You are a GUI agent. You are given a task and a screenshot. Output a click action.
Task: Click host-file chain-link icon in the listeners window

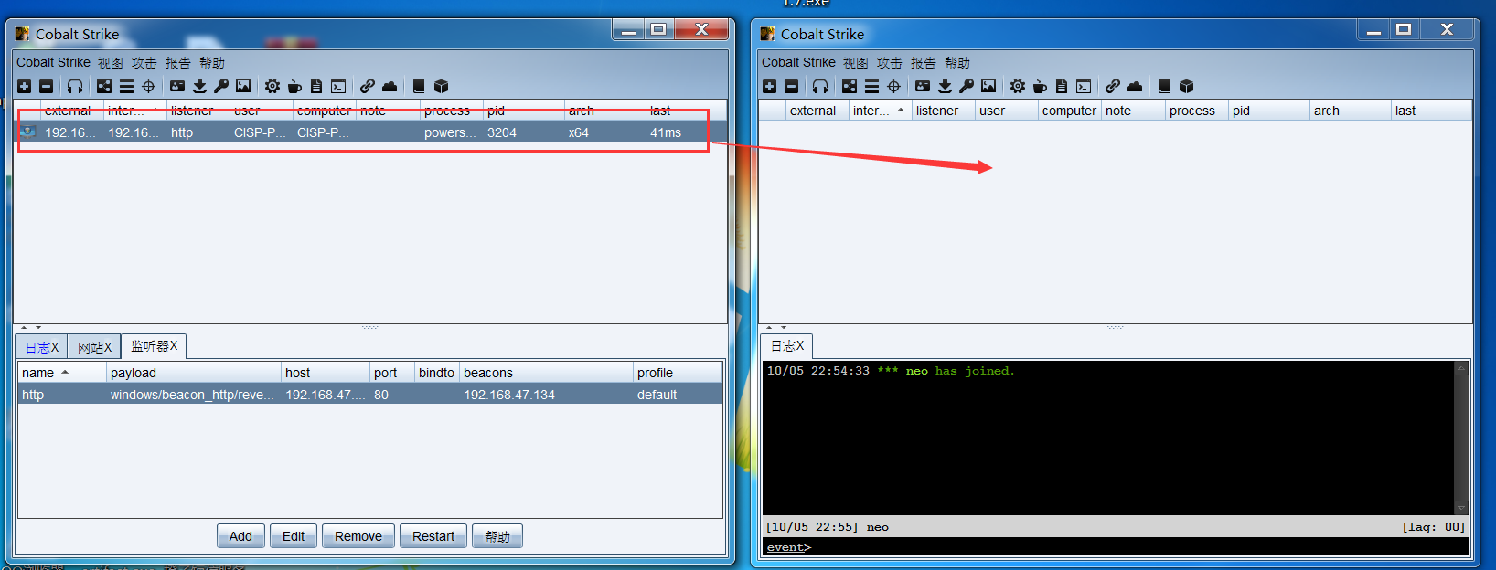pyautogui.click(x=368, y=86)
